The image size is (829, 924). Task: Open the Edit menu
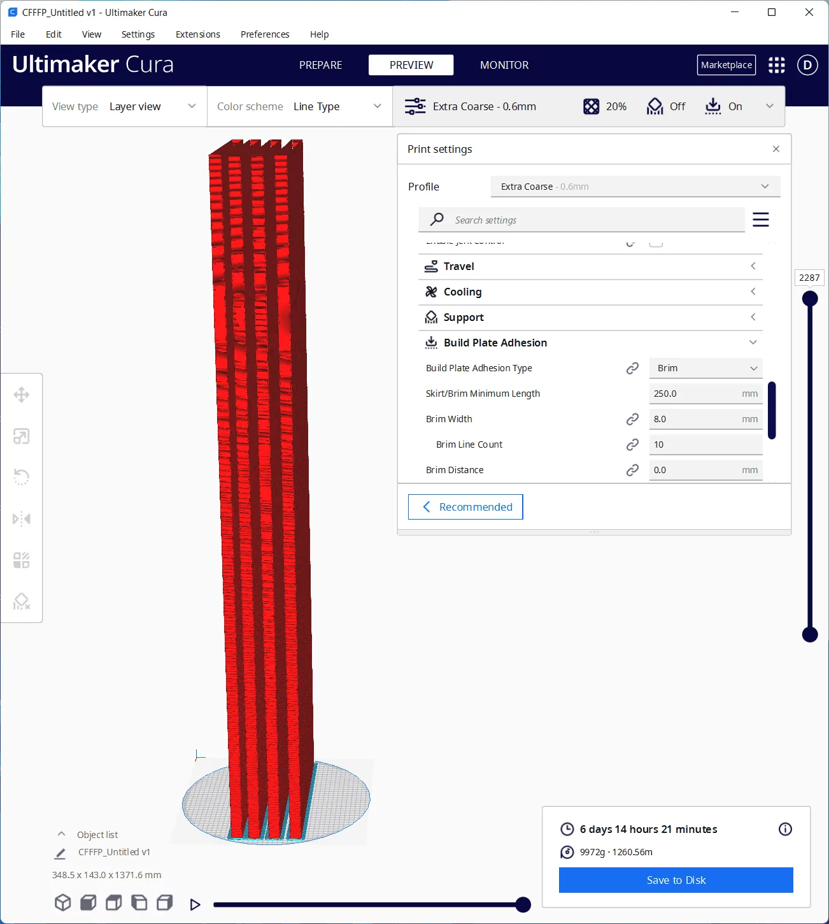point(53,34)
